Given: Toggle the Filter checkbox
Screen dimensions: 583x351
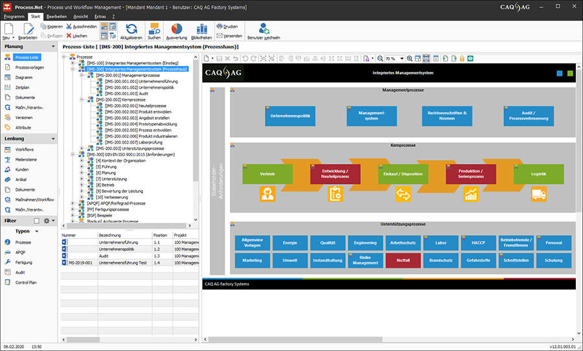Looking at the screenshot, I should [x=36, y=221].
